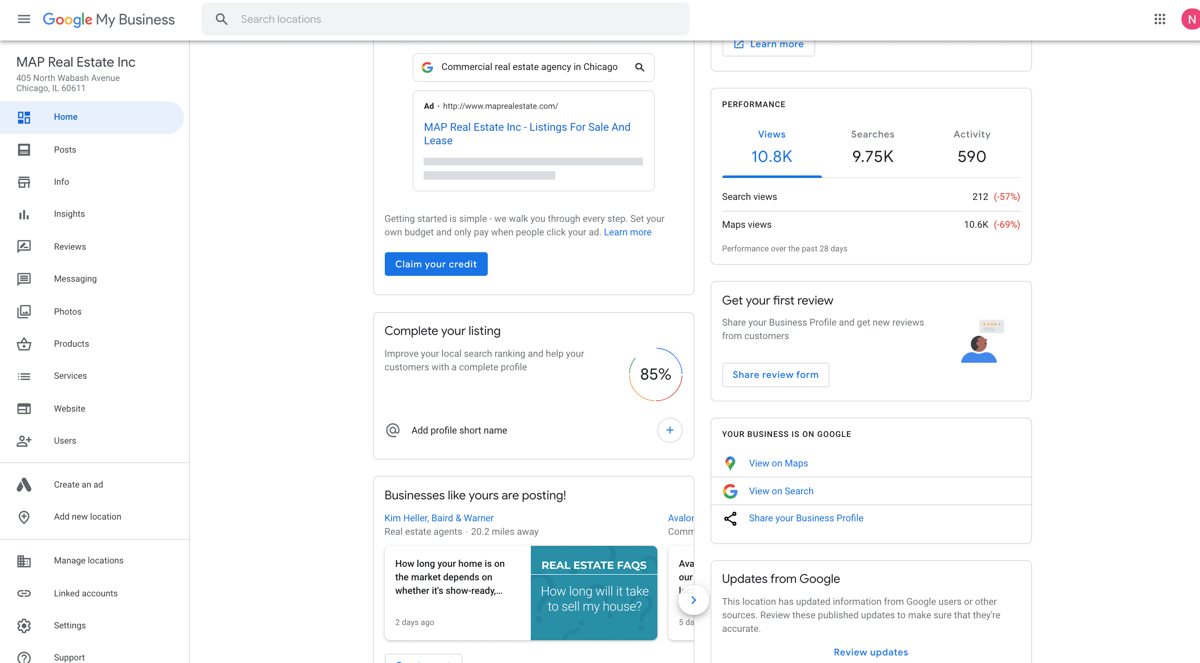Click the Add profile short name row

point(533,430)
